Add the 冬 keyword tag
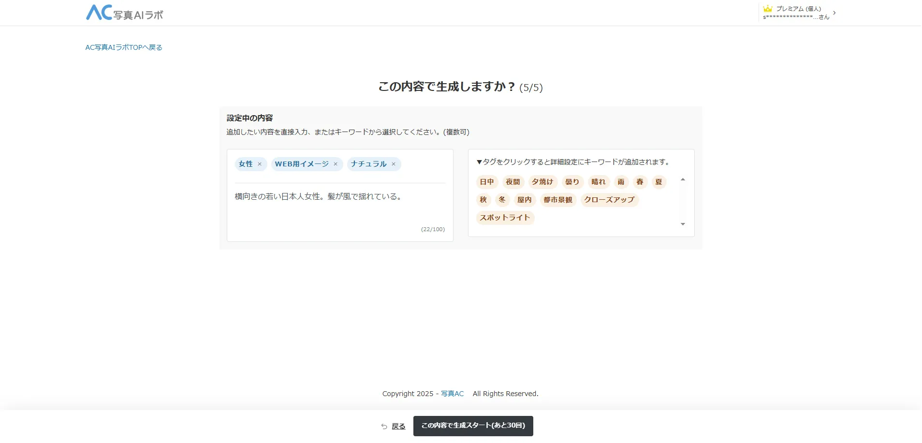922x443 pixels. 502,200
